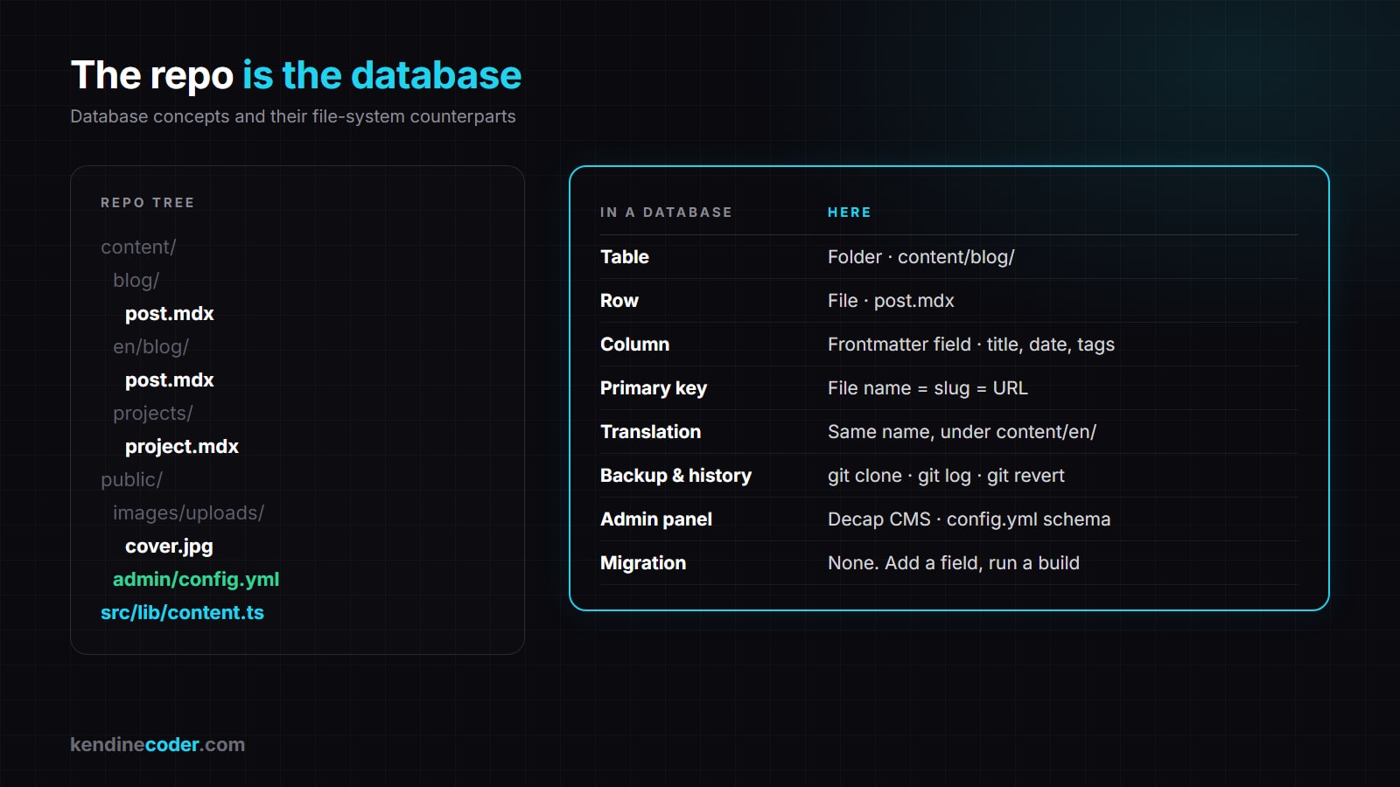Open src/lib/content.ts in the repo tree
Viewport: 1400px width, 787px height.
pos(182,613)
